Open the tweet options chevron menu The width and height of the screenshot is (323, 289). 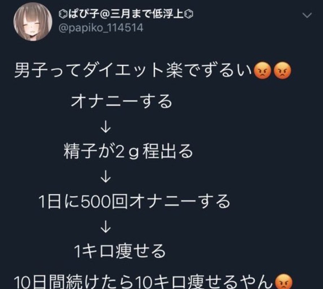coord(307,16)
